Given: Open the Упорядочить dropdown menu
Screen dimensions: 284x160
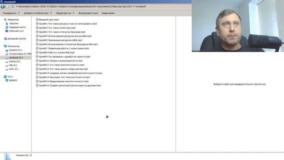Looking at the screenshot, I should 11,13.
